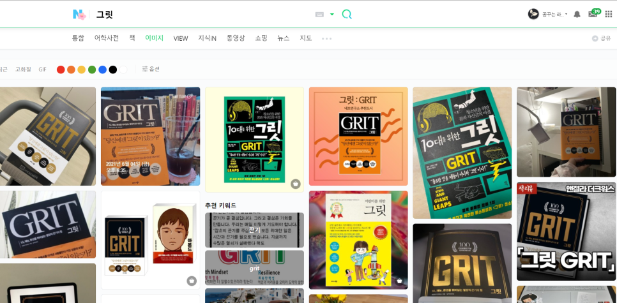Select the yellow color filter swatch
This screenshot has width=617, height=303.
point(82,70)
